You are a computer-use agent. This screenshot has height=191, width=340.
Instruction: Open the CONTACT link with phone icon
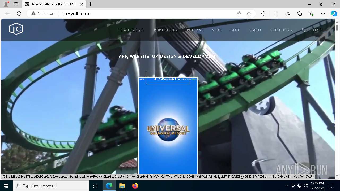click(312, 30)
